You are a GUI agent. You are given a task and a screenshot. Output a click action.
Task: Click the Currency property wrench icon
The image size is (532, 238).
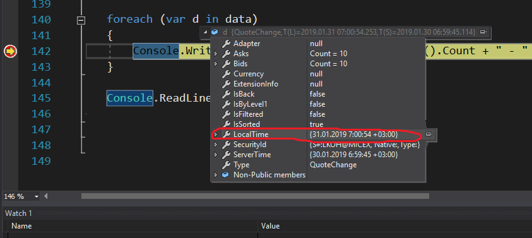226,74
